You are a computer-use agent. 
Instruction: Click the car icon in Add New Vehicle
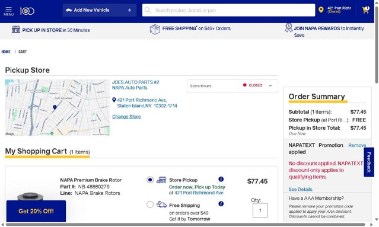pos(69,10)
